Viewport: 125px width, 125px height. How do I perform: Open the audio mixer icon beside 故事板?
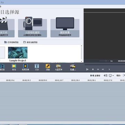coord(106,76)
